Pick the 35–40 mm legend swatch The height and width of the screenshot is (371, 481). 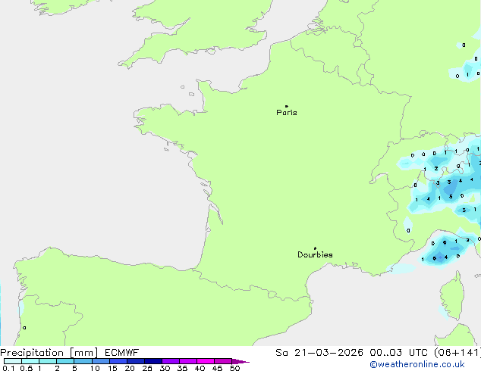pyautogui.click(x=188, y=361)
